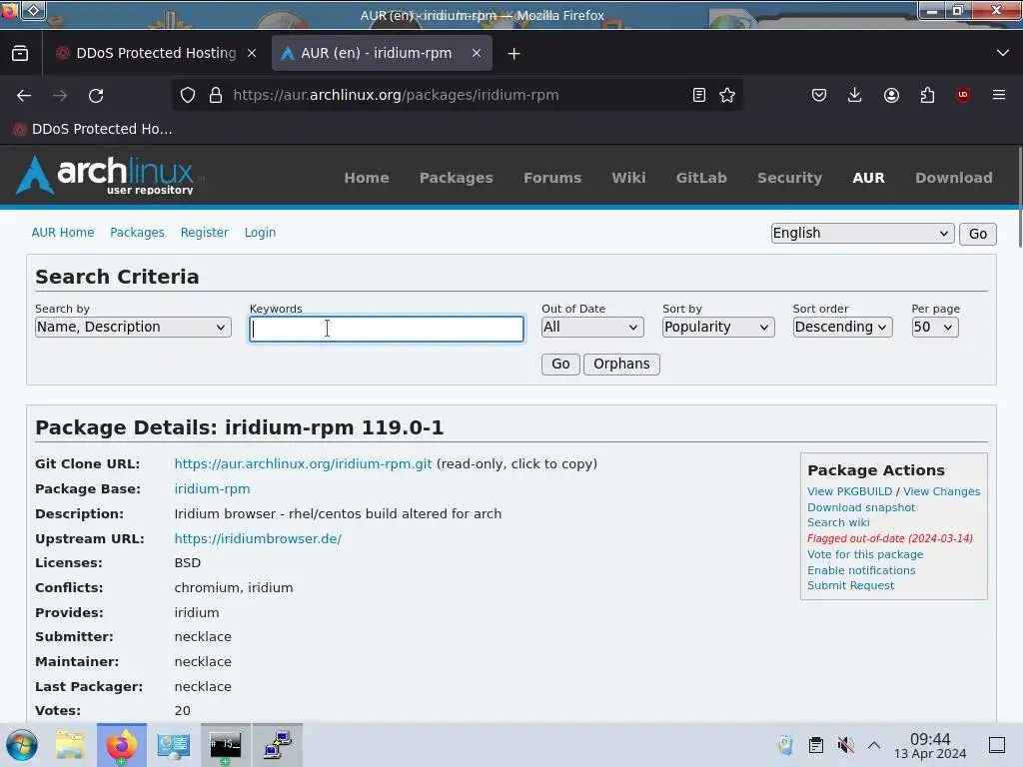
Task: Open the system monitor taskbar icon
Action: (174, 745)
